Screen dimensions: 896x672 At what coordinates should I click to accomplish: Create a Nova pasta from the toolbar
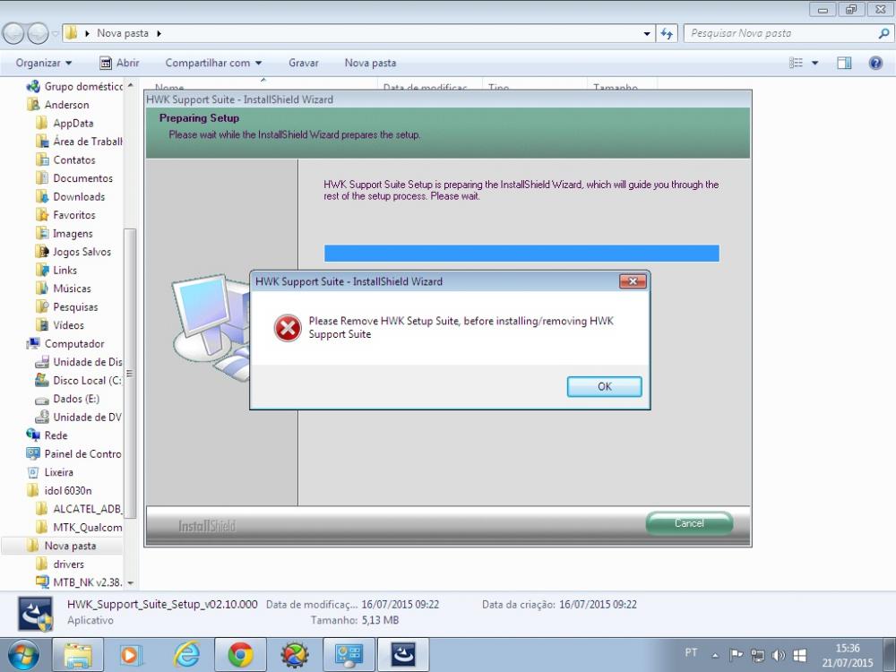tap(370, 63)
